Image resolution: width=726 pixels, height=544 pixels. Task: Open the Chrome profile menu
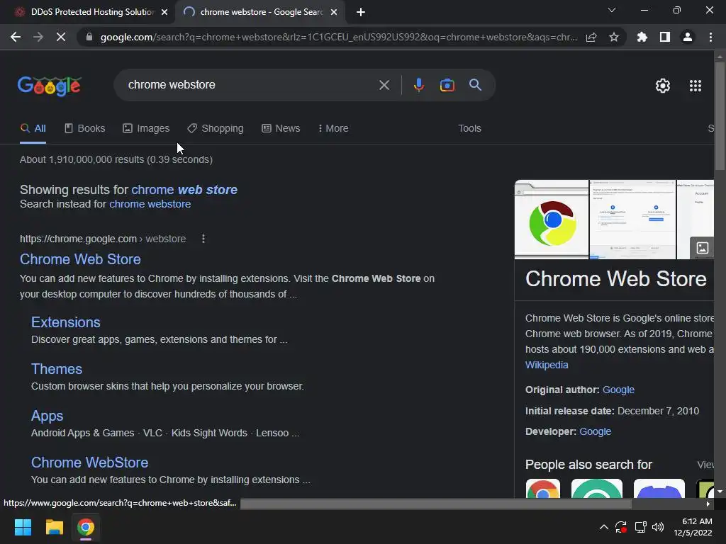(688, 37)
